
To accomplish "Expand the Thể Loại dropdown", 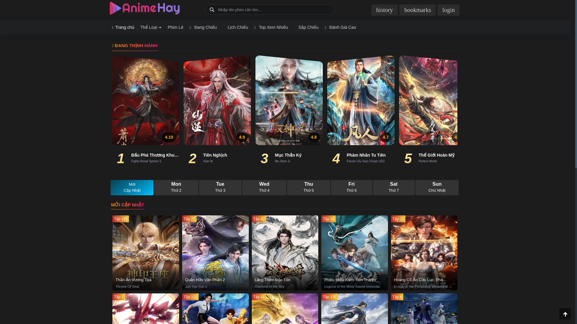I will [151, 27].
